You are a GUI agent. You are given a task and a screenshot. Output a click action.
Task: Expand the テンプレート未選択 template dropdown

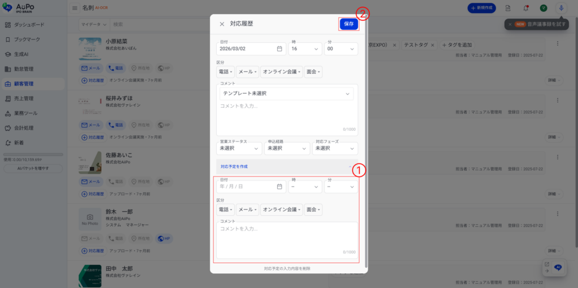pos(287,94)
